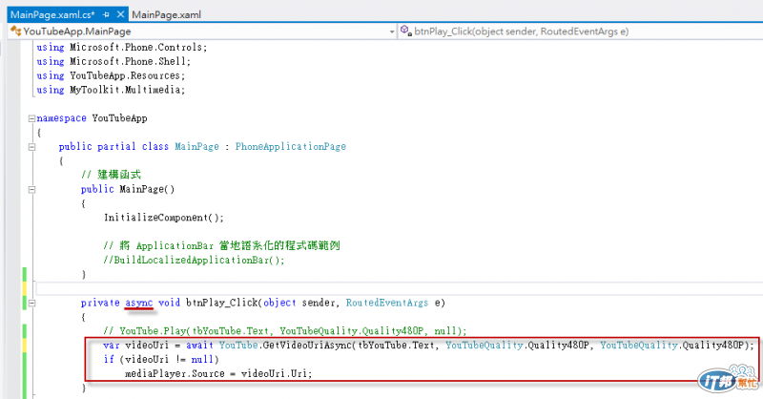Image resolution: width=763 pixels, height=399 pixels.
Task: Click on 'using Microsoft.Phone.Shell;' line
Action: pos(113,62)
